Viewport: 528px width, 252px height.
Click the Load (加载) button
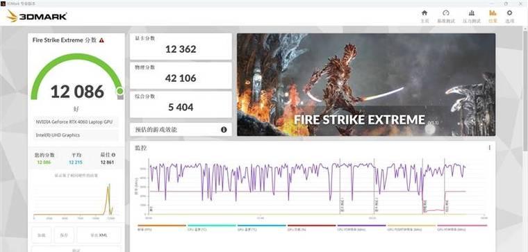(x=42, y=235)
